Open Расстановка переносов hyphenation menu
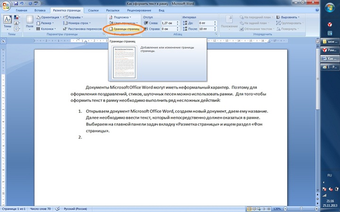The height and width of the screenshot is (212, 340). pos(82,29)
